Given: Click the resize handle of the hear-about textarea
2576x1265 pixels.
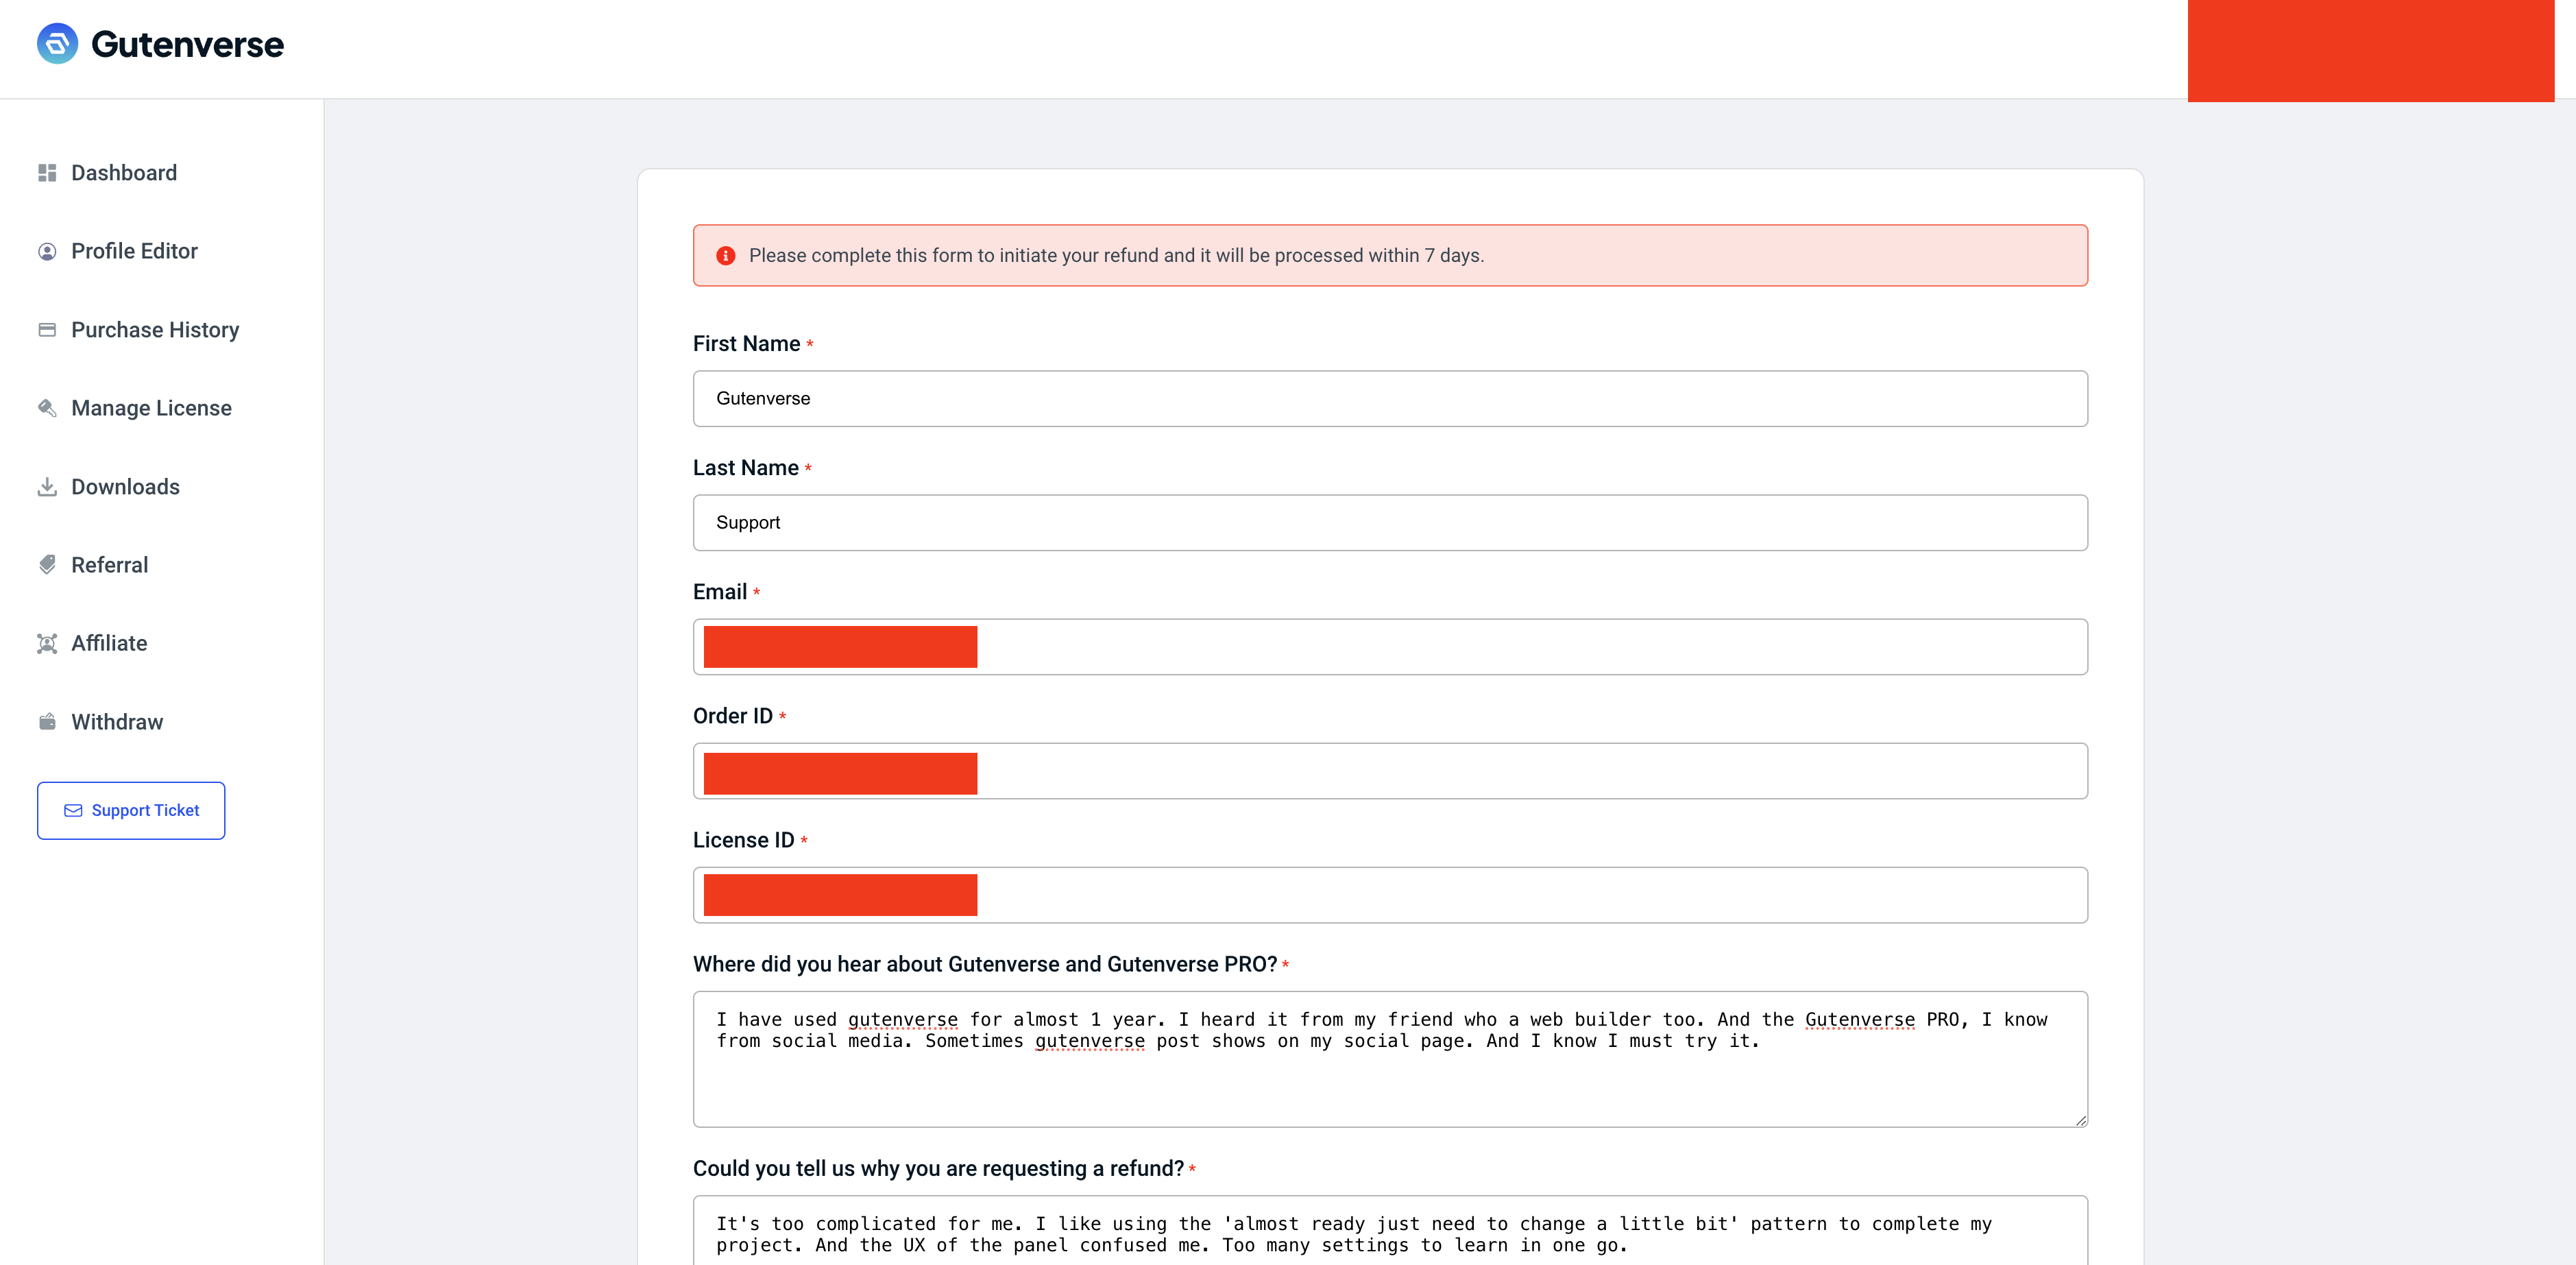Looking at the screenshot, I should click(x=2080, y=1120).
